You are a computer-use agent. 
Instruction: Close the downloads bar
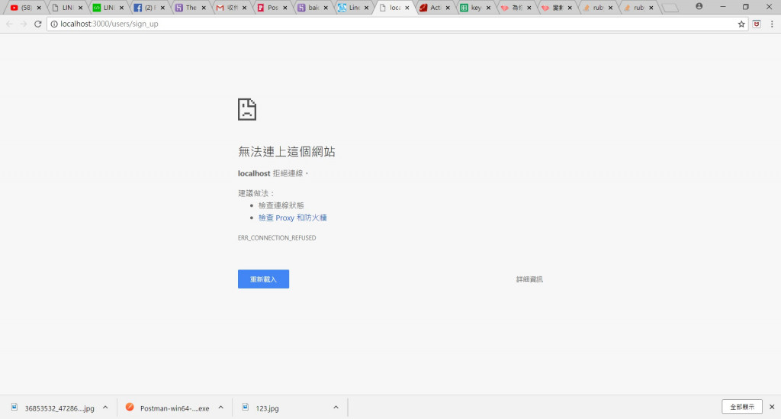tap(772, 407)
